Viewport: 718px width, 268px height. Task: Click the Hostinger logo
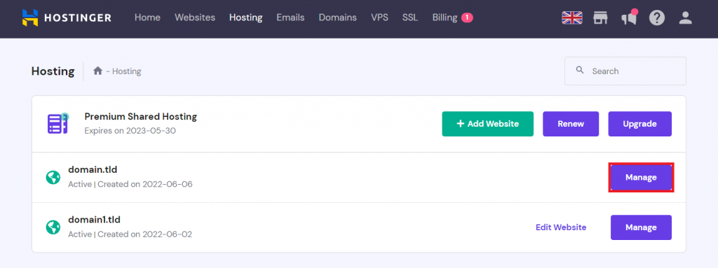67,17
